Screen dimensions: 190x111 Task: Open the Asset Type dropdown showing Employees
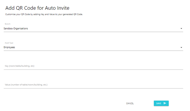tap(93, 47)
